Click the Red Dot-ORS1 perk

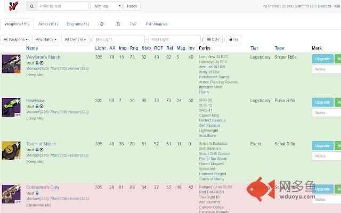pyautogui.click(x=212, y=192)
